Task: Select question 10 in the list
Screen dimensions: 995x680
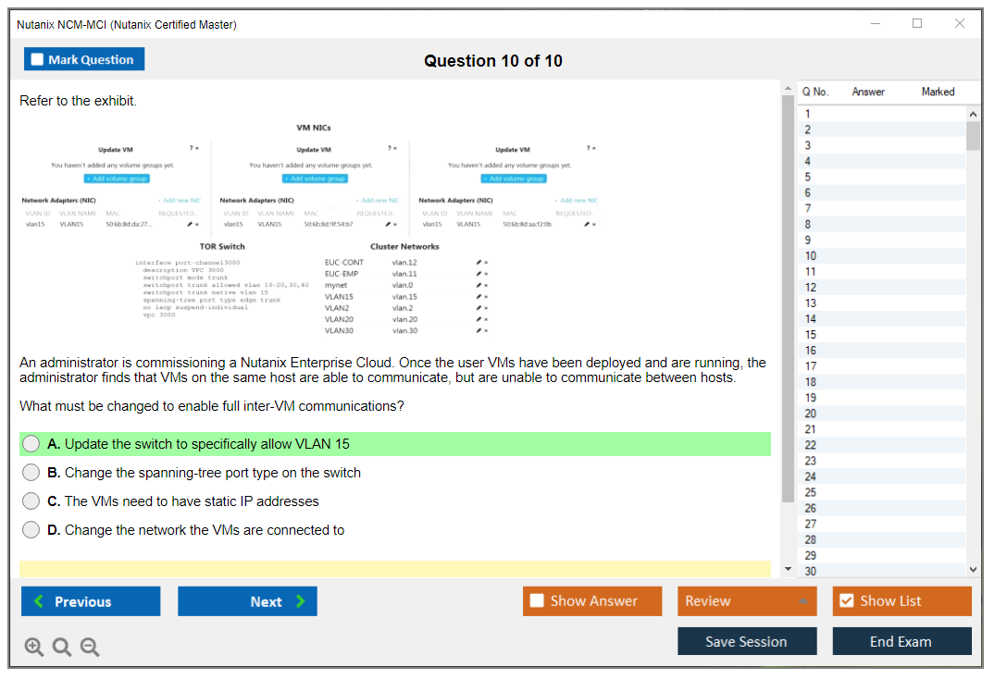Action: click(811, 255)
